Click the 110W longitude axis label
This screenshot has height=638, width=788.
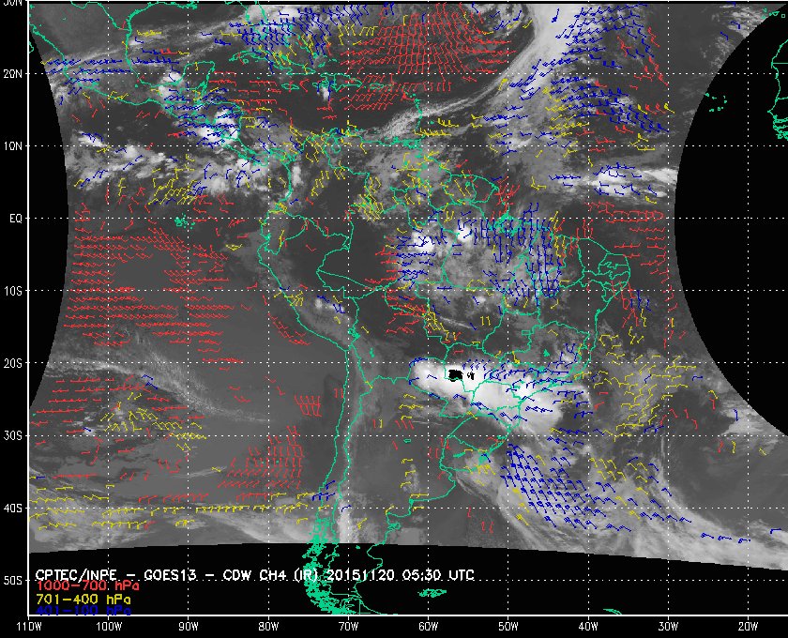point(29,626)
